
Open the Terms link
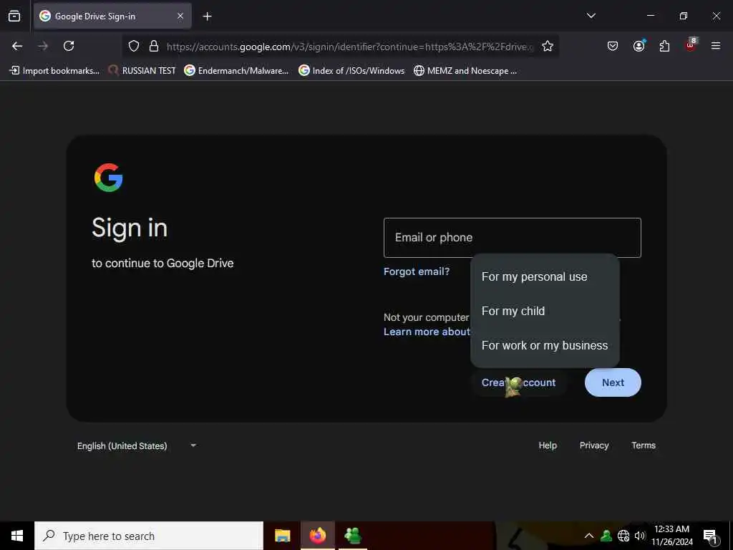pyautogui.click(x=644, y=445)
